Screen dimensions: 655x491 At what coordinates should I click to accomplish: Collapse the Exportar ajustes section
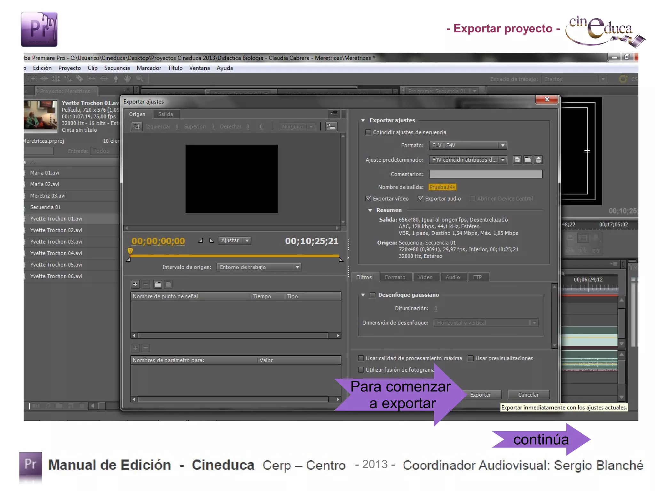tap(363, 120)
